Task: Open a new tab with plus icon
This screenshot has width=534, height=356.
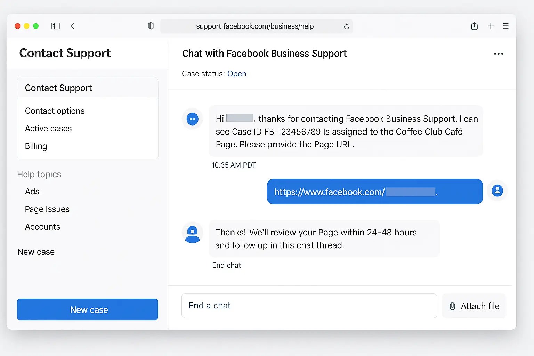Action: click(x=491, y=26)
